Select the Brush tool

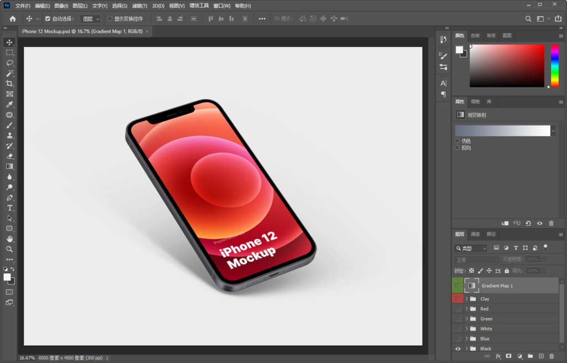click(9, 125)
